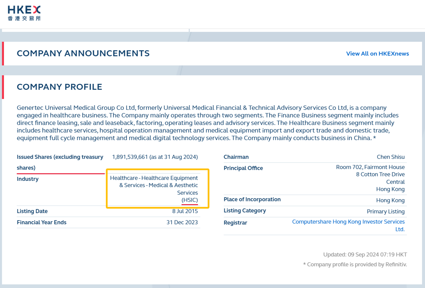The width and height of the screenshot is (425, 288).
Task: Click the Place of Incorporation label
Action: pos(252,199)
